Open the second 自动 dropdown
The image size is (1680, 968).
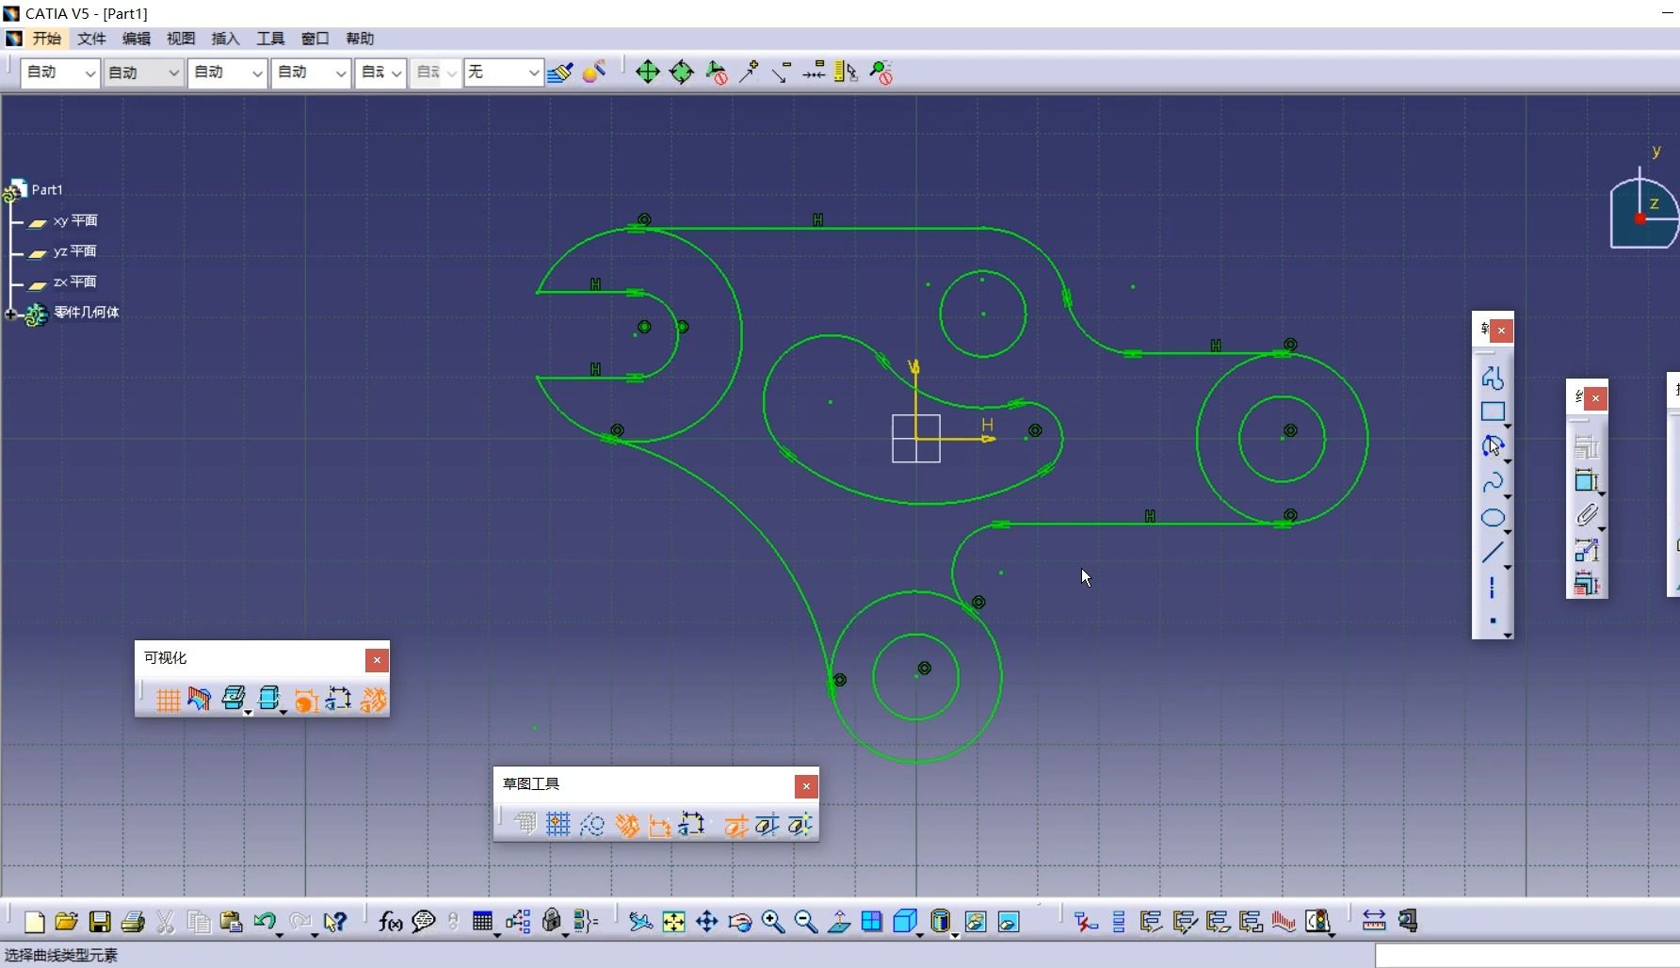(143, 73)
